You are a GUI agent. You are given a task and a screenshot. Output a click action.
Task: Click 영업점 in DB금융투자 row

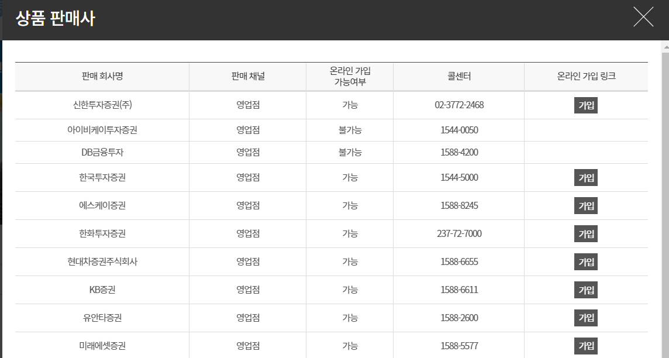coord(248,152)
